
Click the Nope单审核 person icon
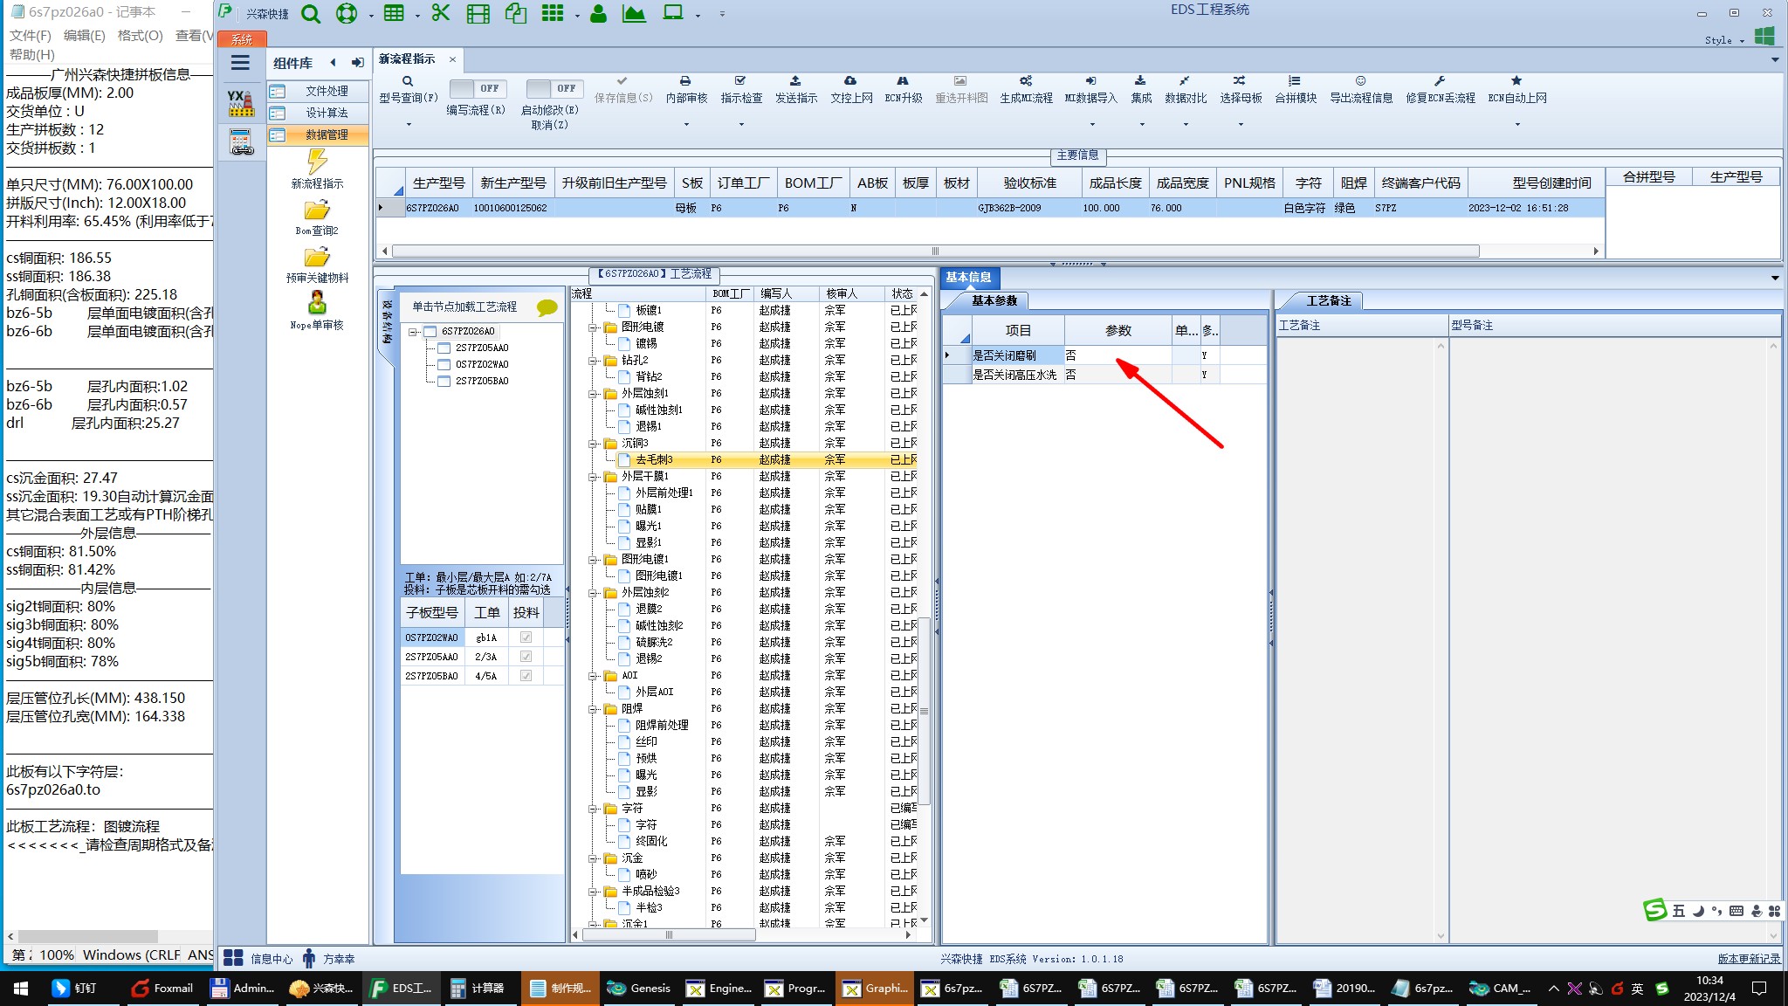317,303
